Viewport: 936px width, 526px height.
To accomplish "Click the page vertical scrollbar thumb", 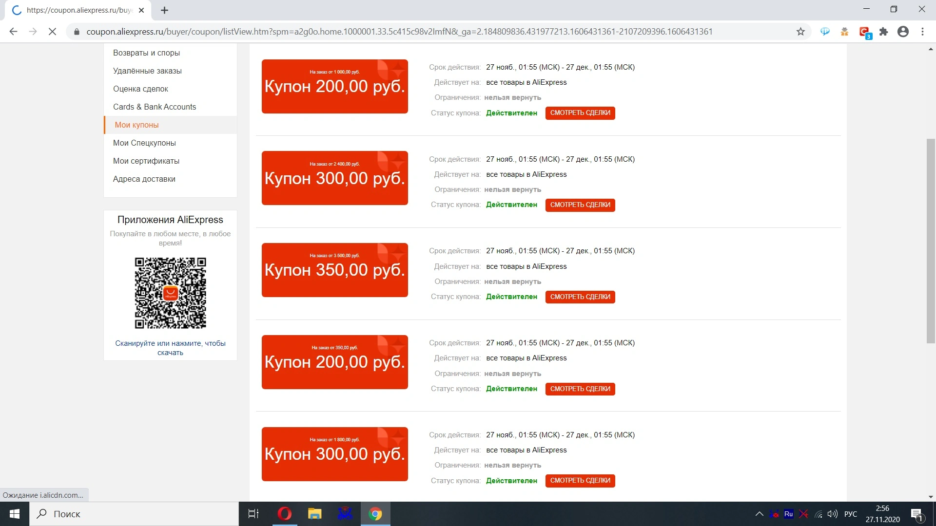I will pos(931,241).
